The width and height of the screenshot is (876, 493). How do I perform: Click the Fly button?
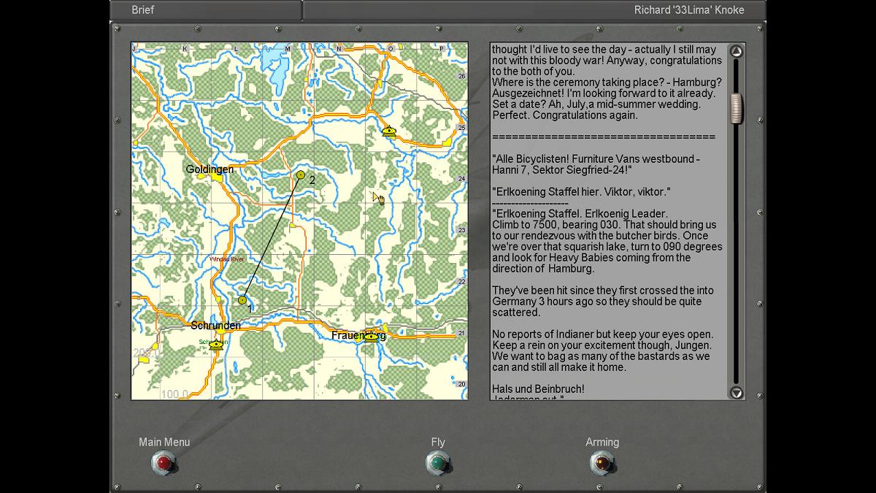(438, 463)
